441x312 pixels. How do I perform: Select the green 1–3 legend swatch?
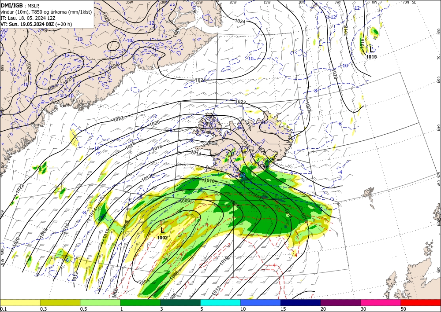pyautogui.click(x=140, y=302)
